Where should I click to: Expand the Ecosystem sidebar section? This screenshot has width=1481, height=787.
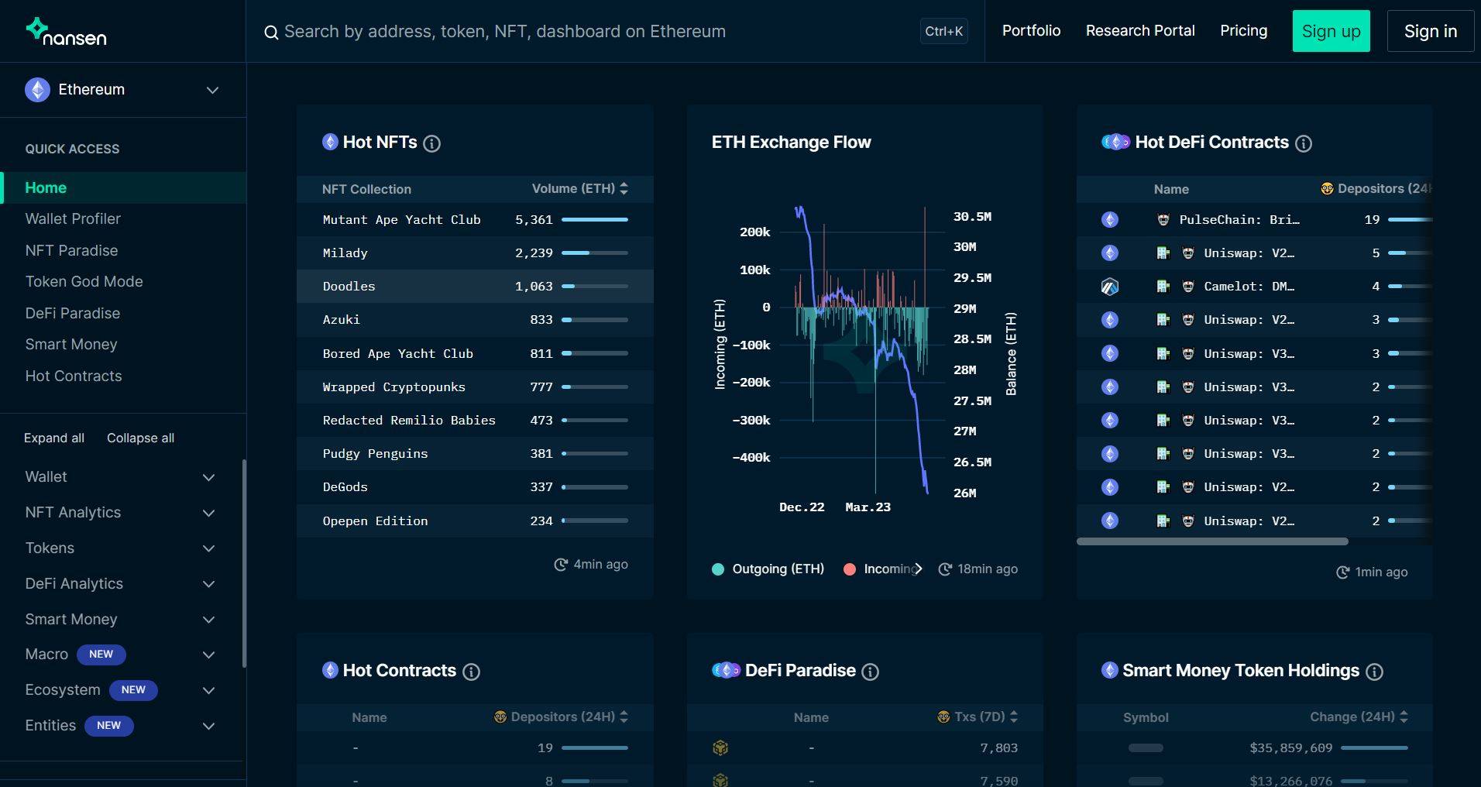coord(120,690)
